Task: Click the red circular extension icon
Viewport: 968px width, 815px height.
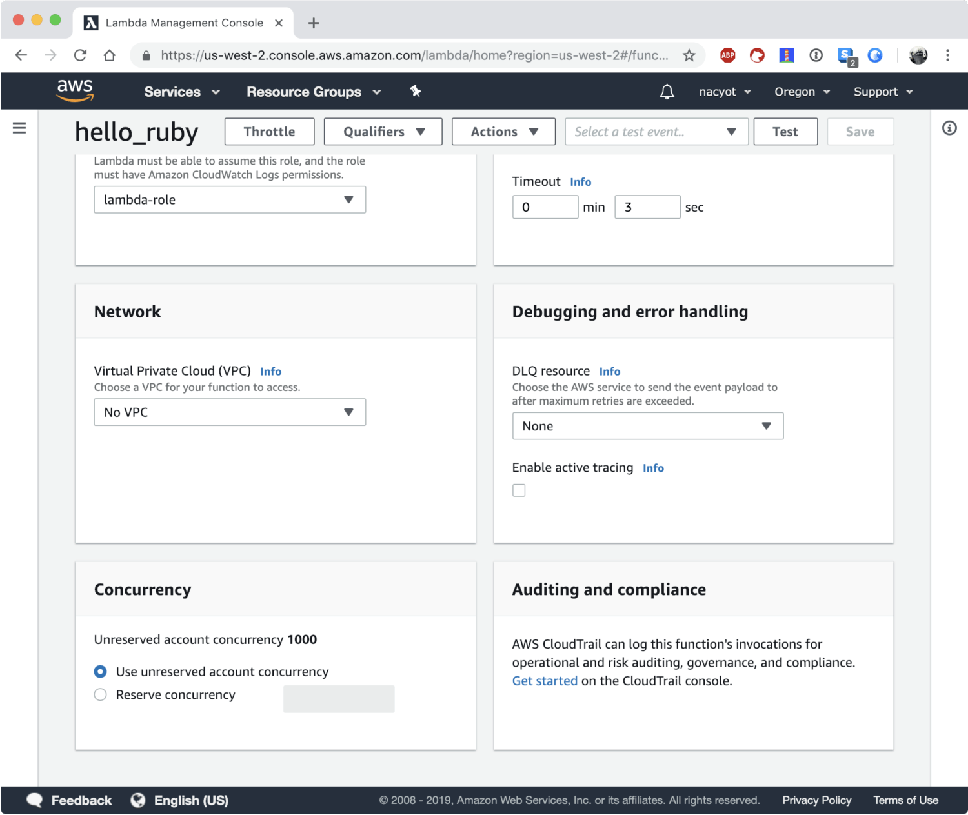Action: 757,55
